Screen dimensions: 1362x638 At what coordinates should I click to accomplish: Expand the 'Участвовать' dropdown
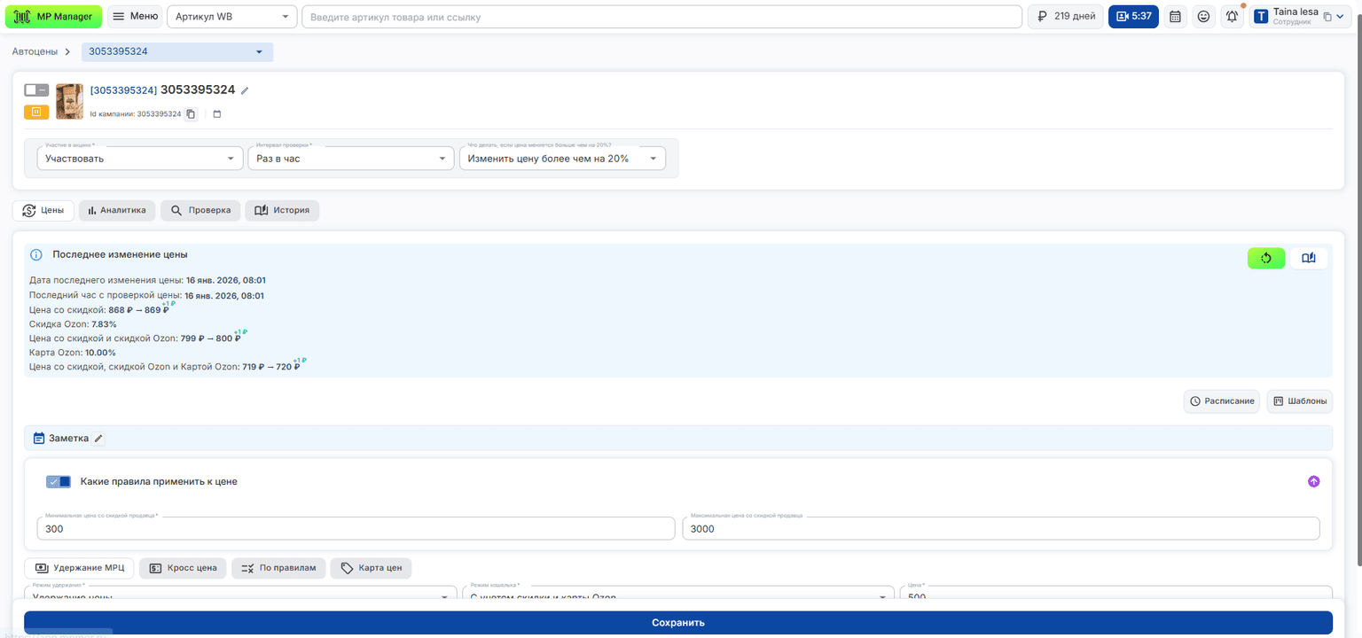click(x=140, y=159)
